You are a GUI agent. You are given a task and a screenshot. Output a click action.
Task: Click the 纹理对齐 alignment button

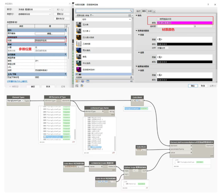163,48
